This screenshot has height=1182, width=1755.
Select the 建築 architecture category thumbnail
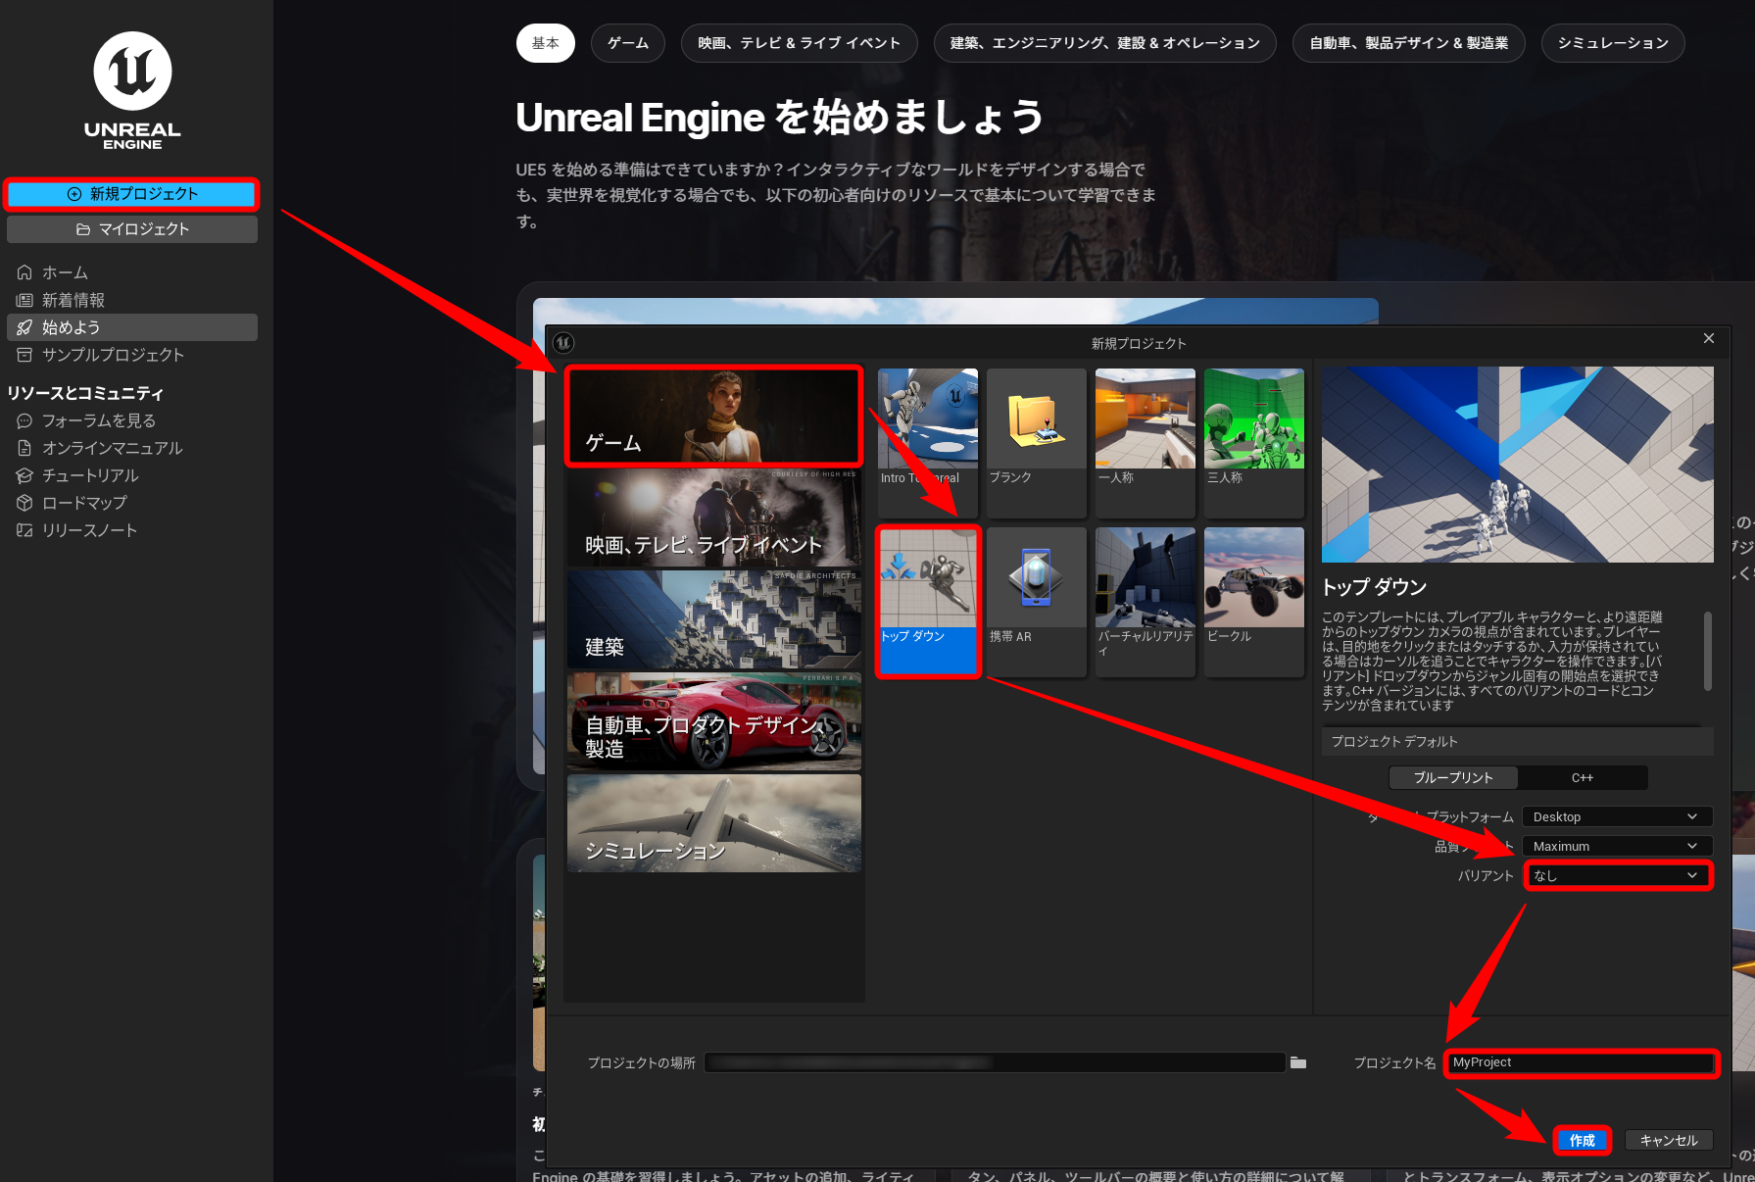(713, 620)
